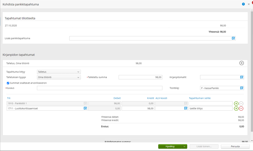Open ALV-koodi lookup on Luottokorttisaamiset row
The width and height of the screenshot is (253, 151).
tap(186, 108)
